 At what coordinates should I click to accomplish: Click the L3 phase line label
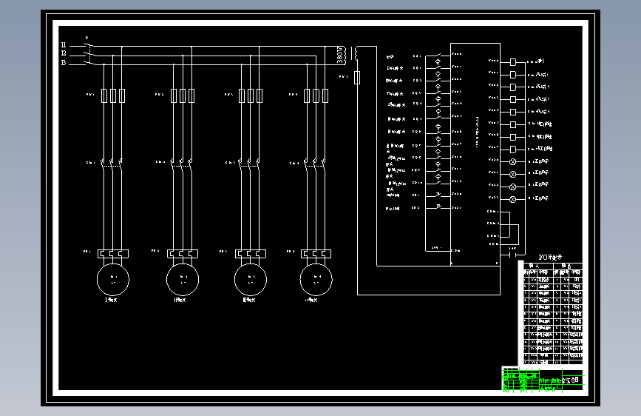pos(64,62)
